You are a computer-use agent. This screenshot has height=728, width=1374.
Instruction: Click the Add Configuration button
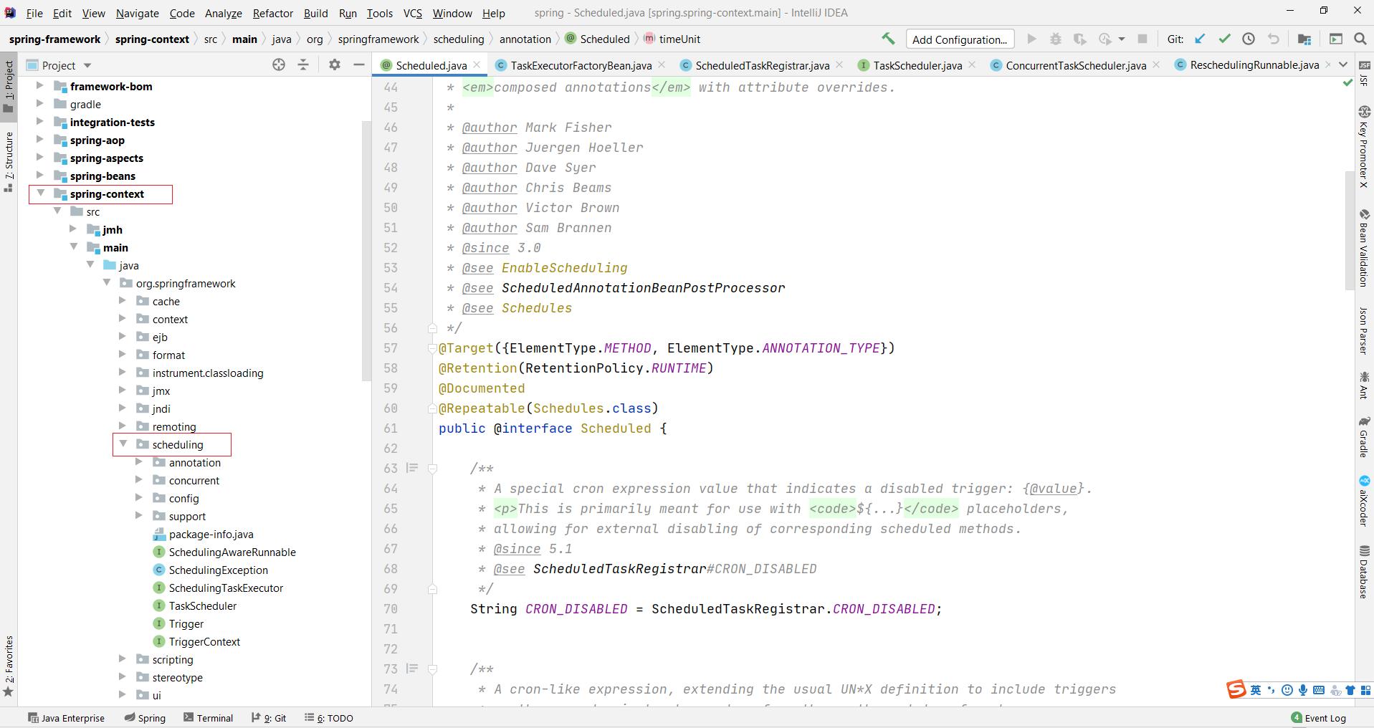coord(959,39)
